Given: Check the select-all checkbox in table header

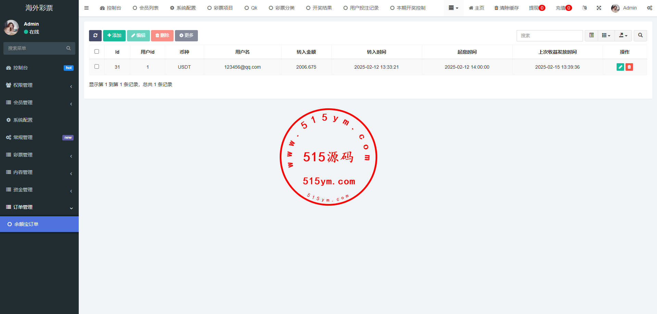Looking at the screenshot, I should click(x=97, y=52).
